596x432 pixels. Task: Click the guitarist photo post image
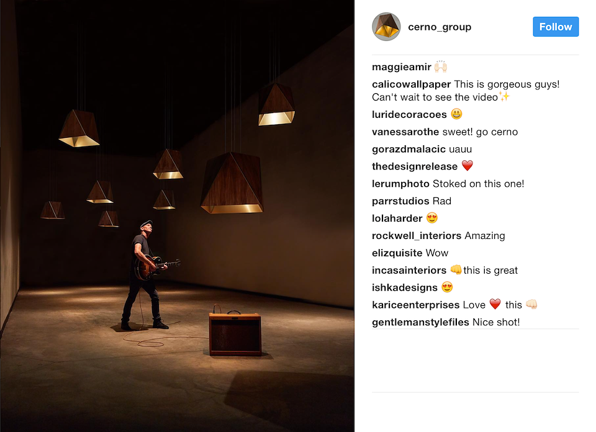click(x=177, y=216)
